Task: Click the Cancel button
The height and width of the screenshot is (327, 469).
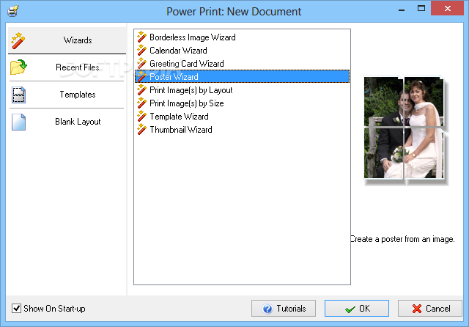Action: point(430,308)
